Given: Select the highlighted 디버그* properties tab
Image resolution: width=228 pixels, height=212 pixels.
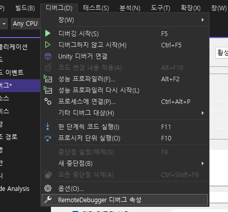Looking at the screenshot, I should click(x=20, y=85).
